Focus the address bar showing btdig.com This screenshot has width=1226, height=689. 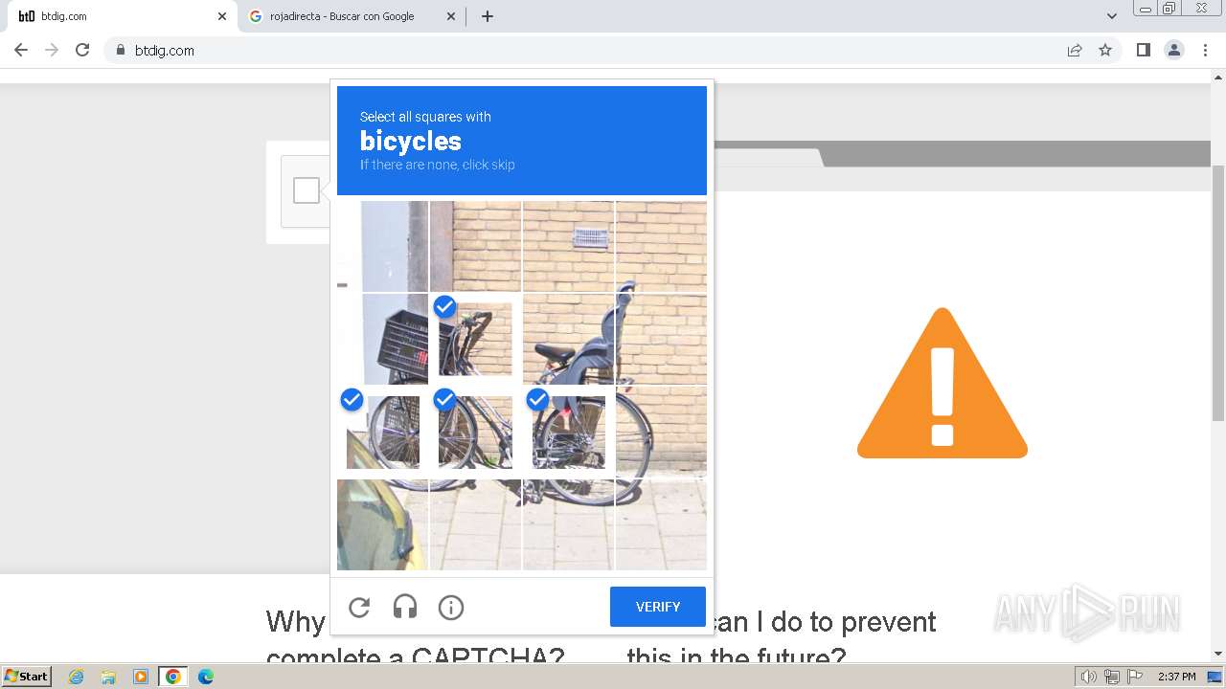coord(584,50)
